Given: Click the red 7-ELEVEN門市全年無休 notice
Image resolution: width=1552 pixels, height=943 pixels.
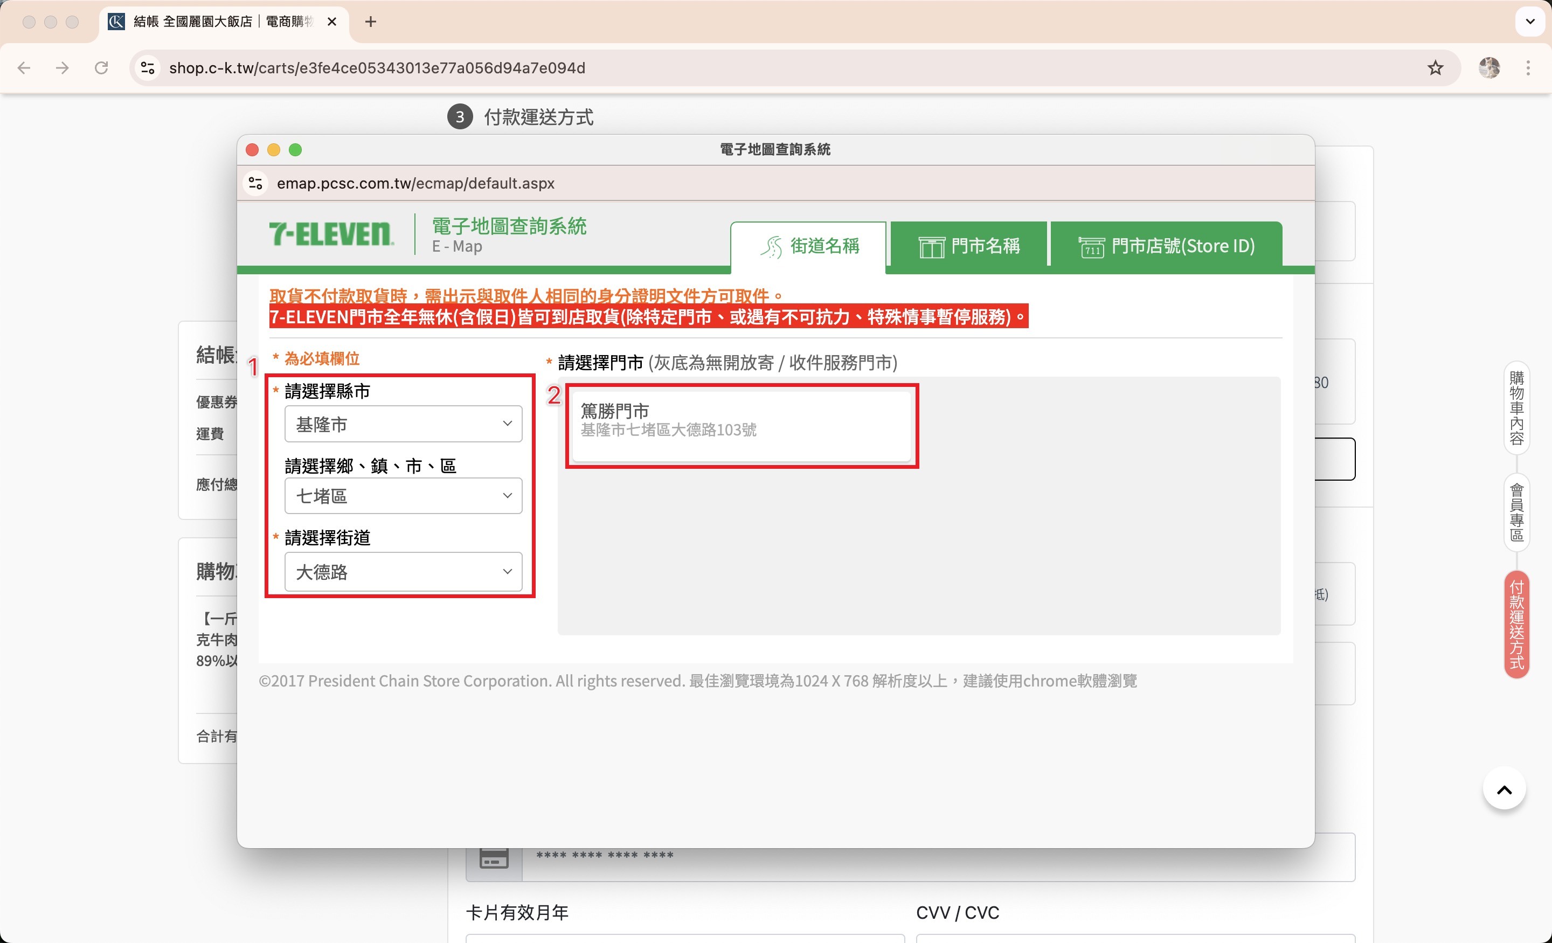Looking at the screenshot, I should pyautogui.click(x=649, y=316).
